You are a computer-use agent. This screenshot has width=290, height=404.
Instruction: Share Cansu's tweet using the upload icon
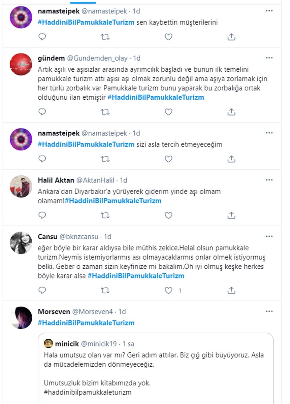pos(231,290)
